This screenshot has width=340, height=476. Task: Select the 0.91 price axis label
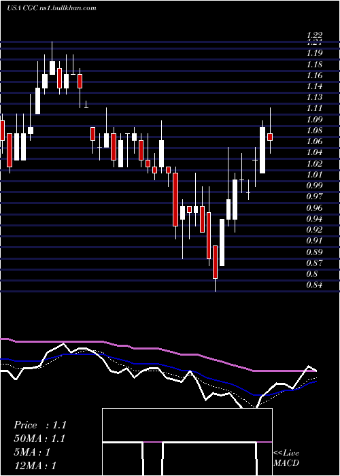[314, 241]
